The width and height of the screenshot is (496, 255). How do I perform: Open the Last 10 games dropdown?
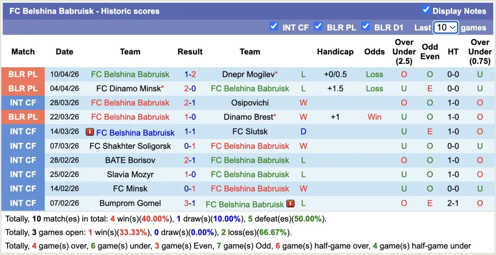tap(446, 28)
